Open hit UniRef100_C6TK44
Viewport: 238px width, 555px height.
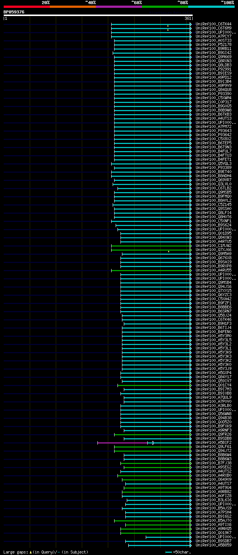coord(213,24)
